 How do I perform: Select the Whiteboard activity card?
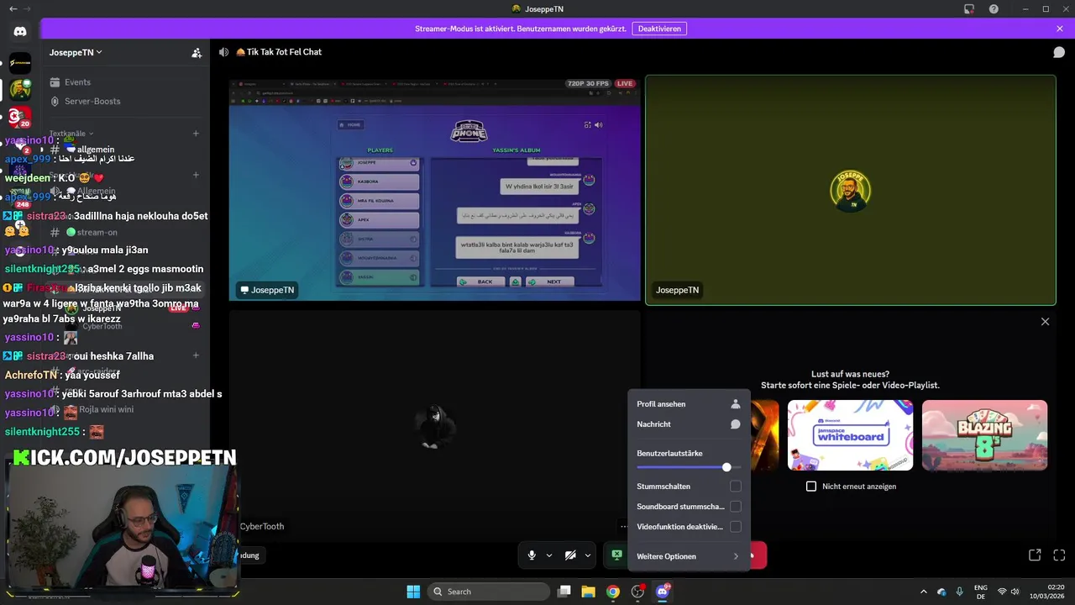click(x=850, y=435)
